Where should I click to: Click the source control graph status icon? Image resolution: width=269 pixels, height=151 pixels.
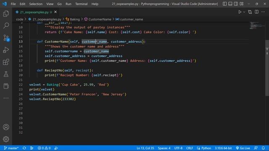point(32,148)
